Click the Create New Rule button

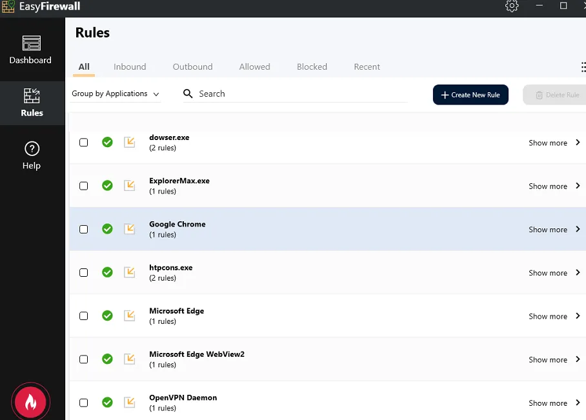pos(470,94)
